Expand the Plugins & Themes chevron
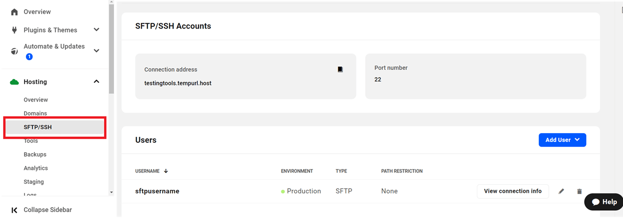Image resolution: width=623 pixels, height=223 pixels. click(97, 30)
